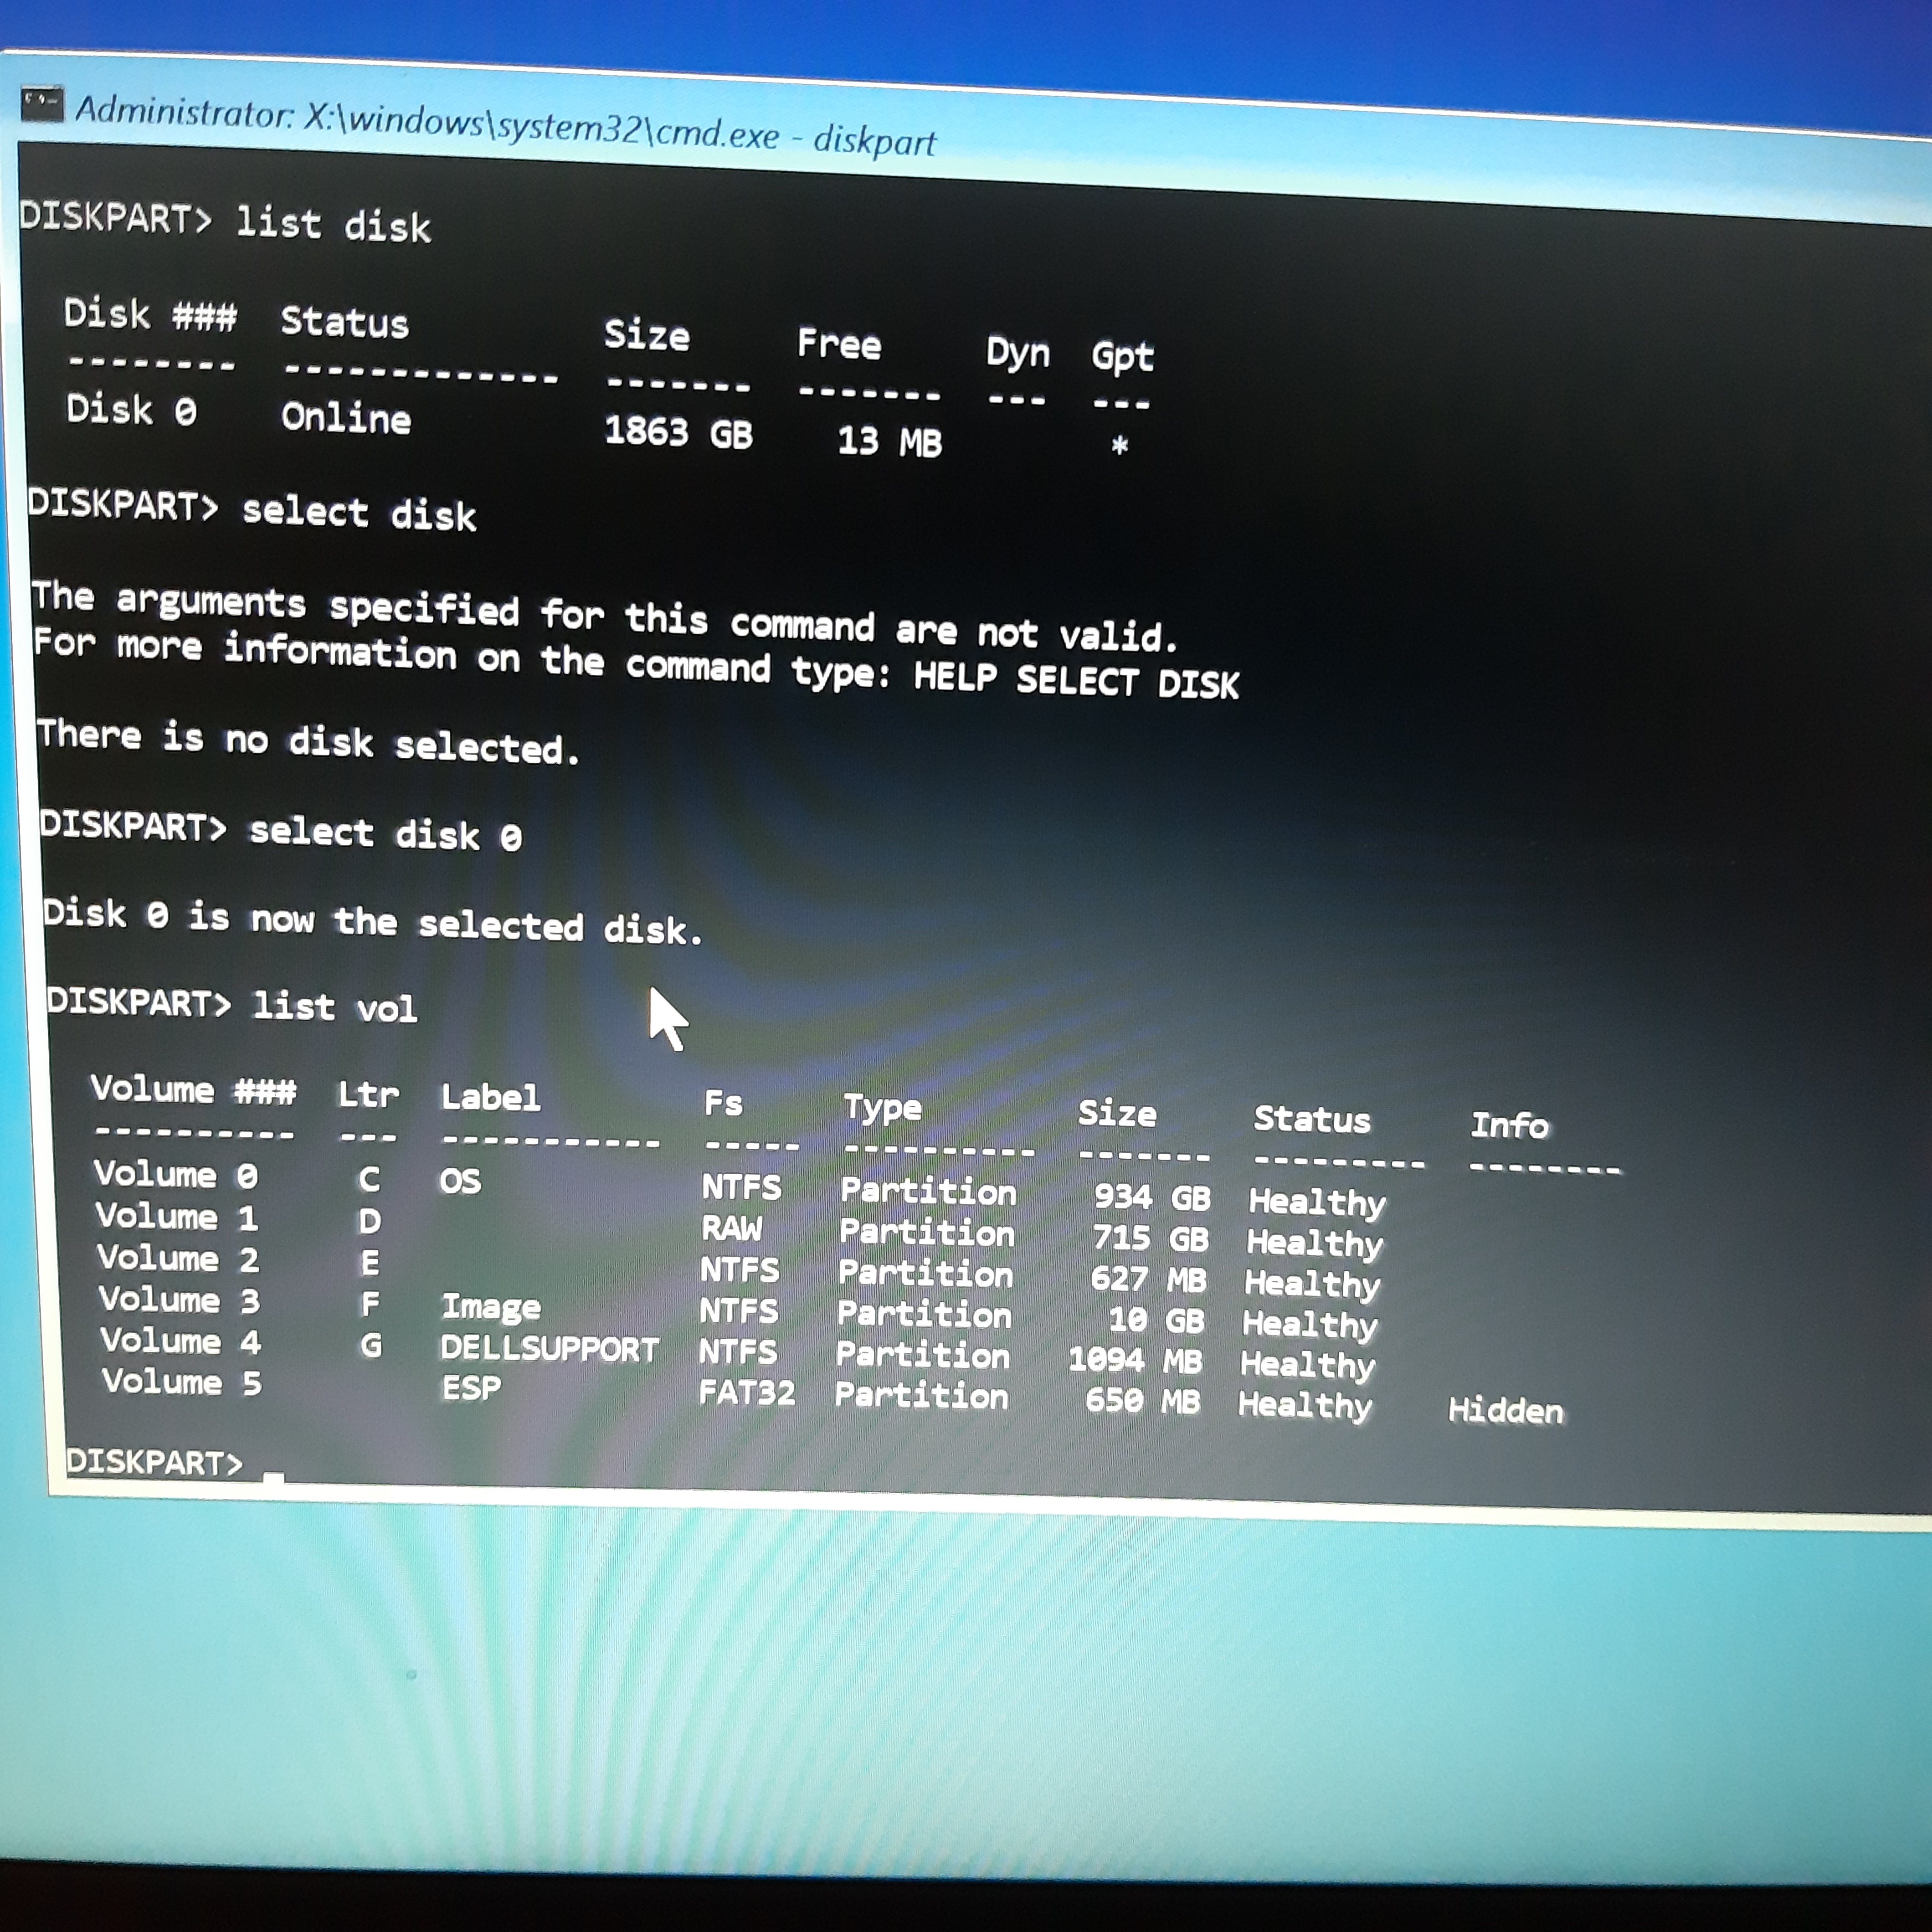Image resolution: width=1932 pixels, height=1932 pixels.
Task: Click the '10 GB' size value
Action: click(1156, 1320)
